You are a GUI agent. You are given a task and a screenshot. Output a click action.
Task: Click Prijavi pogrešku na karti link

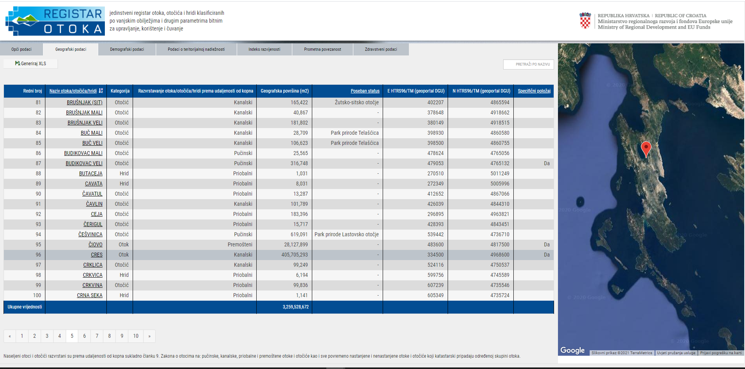tap(721, 353)
